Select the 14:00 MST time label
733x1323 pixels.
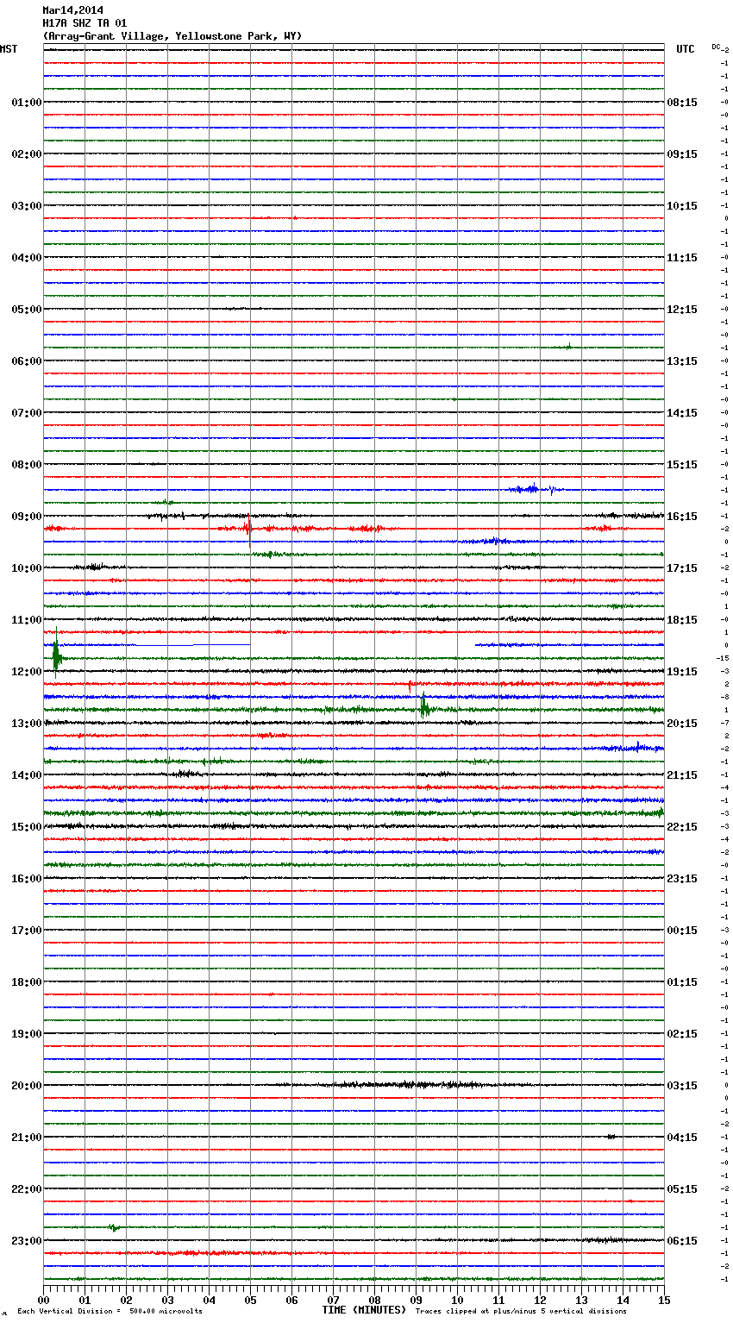(x=27, y=775)
